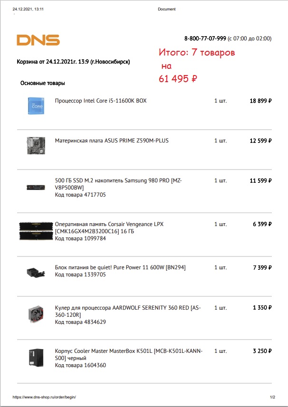Image resolution: width=288 pixels, height=407 pixels.
Task: Click the 18 899 ₽ processor price
Action: coord(261,101)
